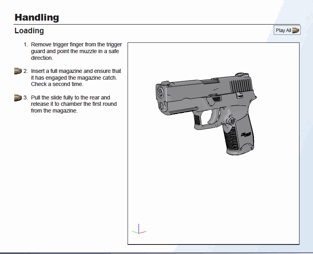Viewport: 313px width, 254px height.
Task: Click the bullet icon inside Play All button
Action: tap(296, 31)
